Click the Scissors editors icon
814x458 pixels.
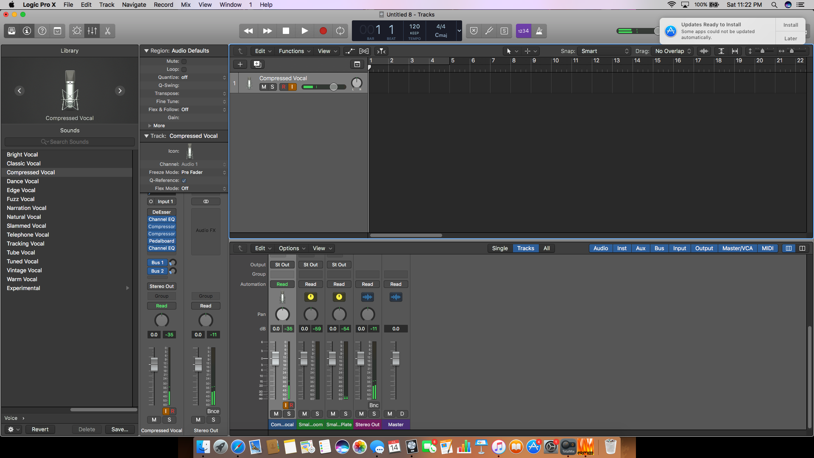[108, 31]
